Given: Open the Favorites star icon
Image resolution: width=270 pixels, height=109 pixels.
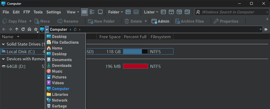Looking at the screenshot, I should point(36,29).
